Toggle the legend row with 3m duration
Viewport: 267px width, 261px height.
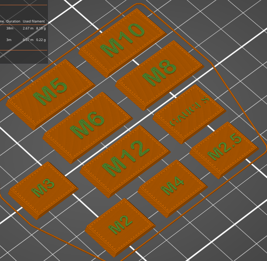point(9,40)
